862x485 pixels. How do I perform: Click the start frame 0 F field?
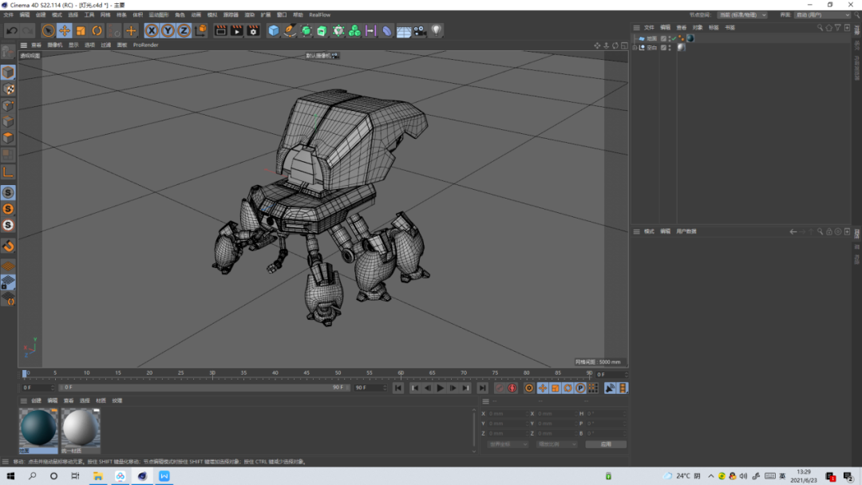38,388
